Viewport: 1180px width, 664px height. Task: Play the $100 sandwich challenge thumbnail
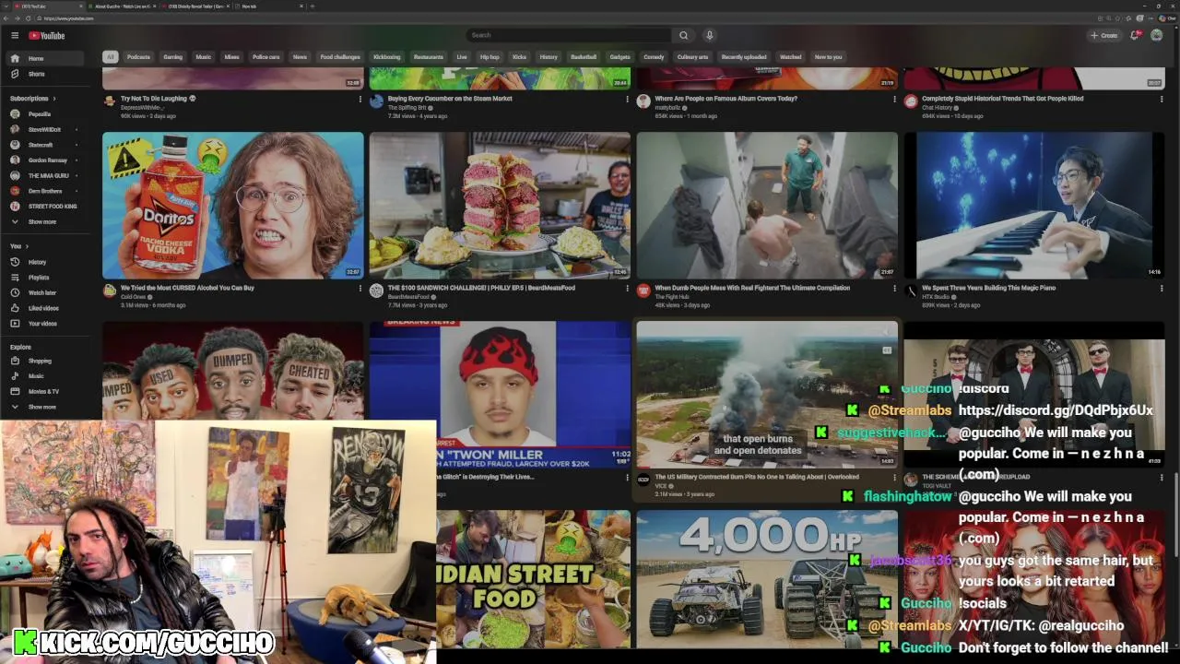click(x=500, y=205)
